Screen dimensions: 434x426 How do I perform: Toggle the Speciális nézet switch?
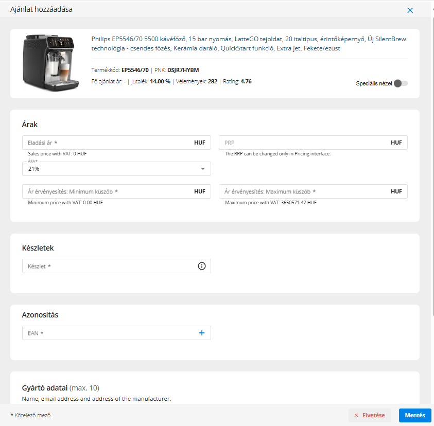[401, 83]
